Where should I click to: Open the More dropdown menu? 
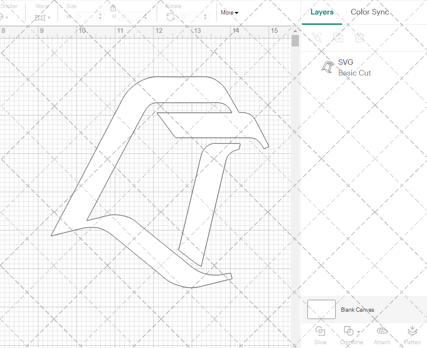coord(230,13)
